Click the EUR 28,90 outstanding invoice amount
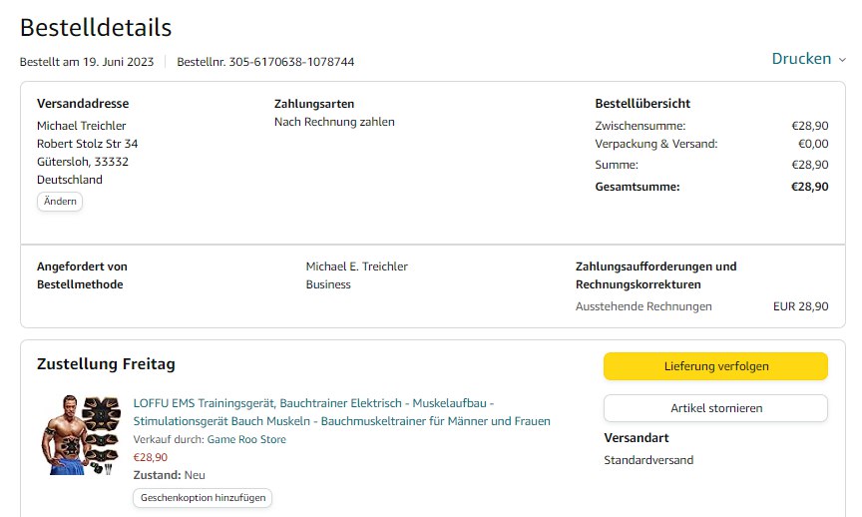862x517 pixels. [800, 306]
